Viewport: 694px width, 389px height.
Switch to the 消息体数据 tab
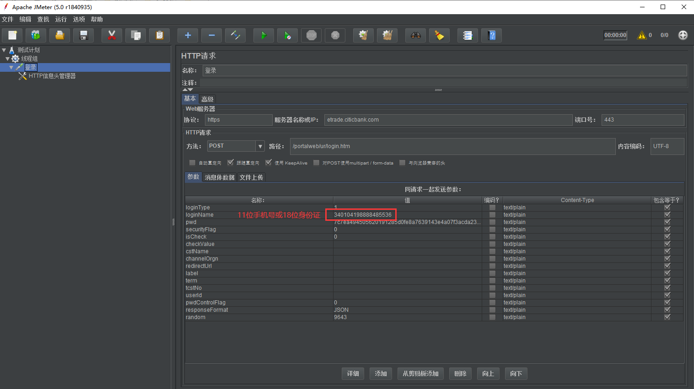220,177
